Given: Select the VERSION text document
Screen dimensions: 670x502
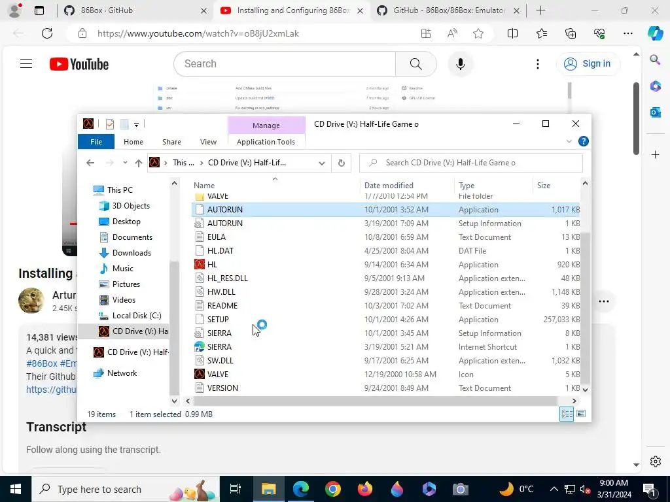Looking at the screenshot, I should [222, 388].
